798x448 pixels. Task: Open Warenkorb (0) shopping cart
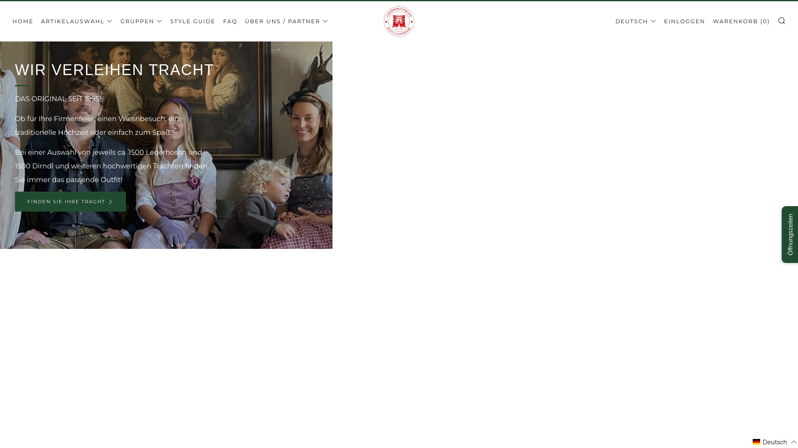(x=741, y=21)
